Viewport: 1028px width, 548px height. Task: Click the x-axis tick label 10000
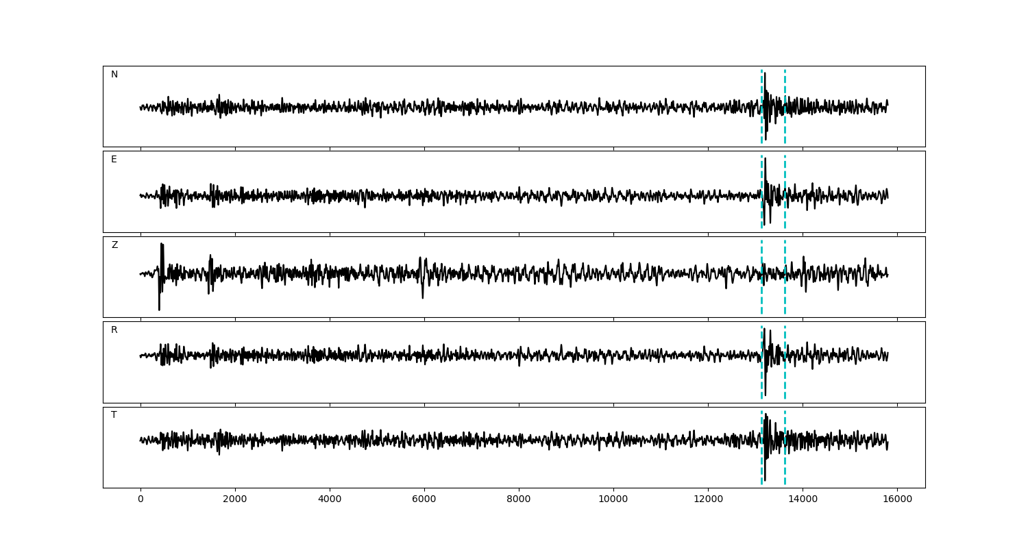(613, 499)
